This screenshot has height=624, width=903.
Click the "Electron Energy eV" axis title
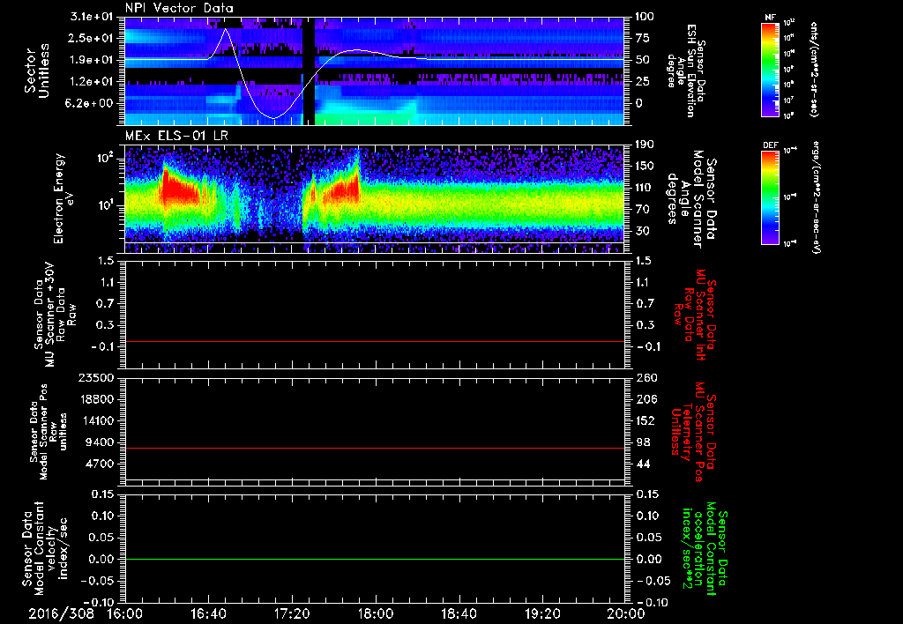(x=63, y=198)
